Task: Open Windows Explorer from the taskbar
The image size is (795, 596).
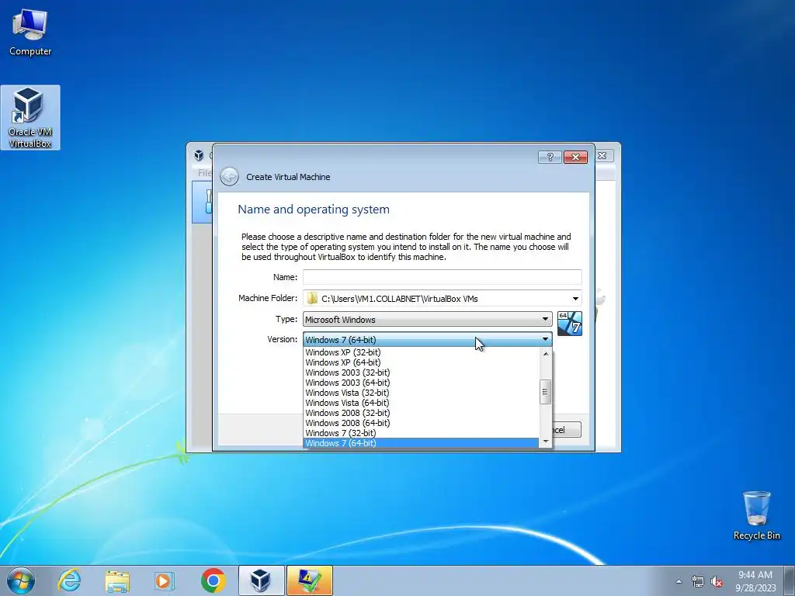Action: click(x=117, y=580)
